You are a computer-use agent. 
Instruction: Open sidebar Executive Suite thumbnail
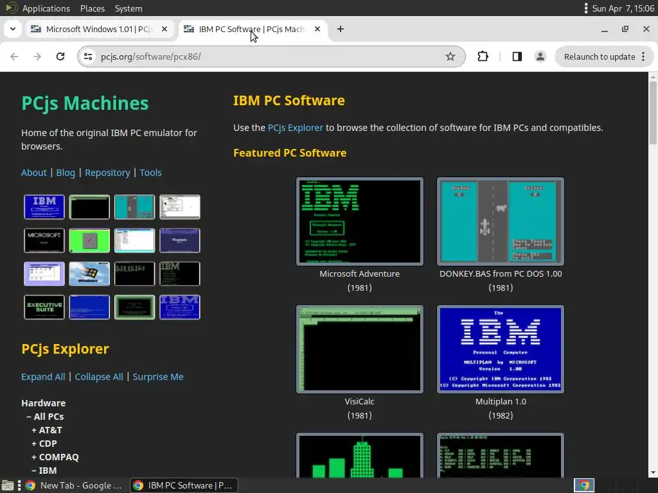(x=44, y=307)
